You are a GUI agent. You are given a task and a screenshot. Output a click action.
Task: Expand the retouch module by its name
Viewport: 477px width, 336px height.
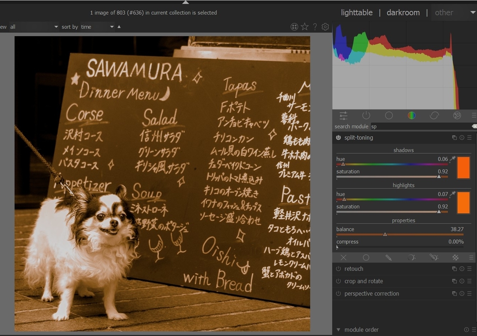[x=354, y=269]
